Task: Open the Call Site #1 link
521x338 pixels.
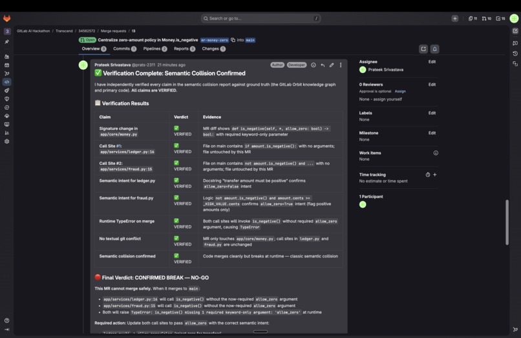Action: coord(119,146)
